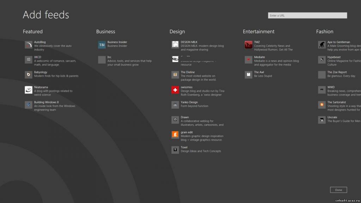Click the Hypebeast feed icon
This screenshot has width=361, height=203.
click(x=322, y=60)
